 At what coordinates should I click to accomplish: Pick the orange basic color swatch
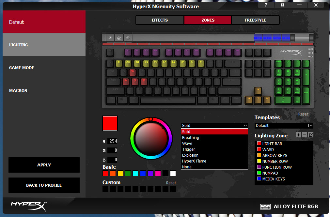click(113, 173)
